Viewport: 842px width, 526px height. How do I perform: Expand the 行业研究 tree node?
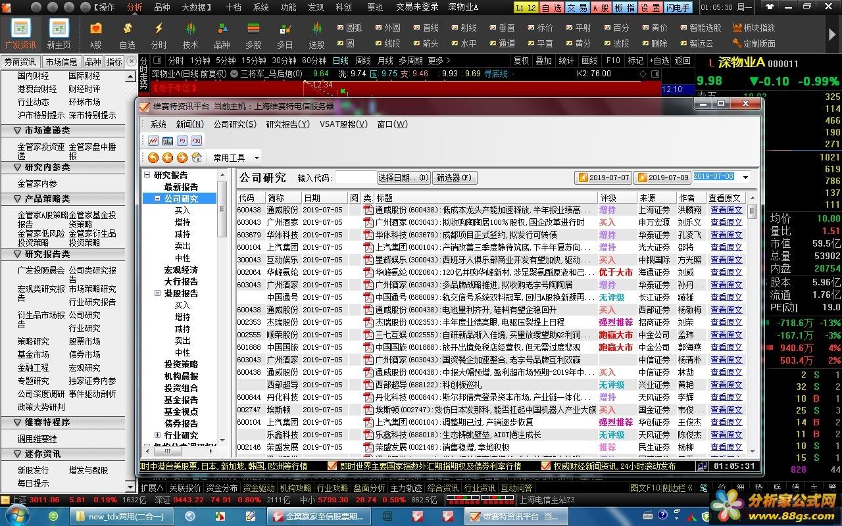point(157,435)
